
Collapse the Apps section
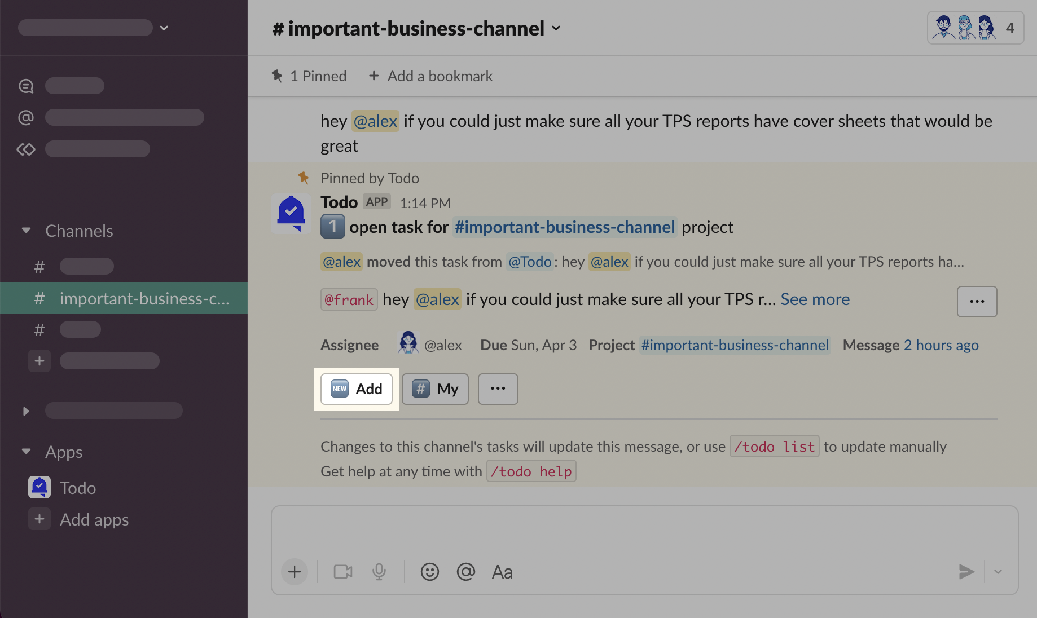[26, 452]
